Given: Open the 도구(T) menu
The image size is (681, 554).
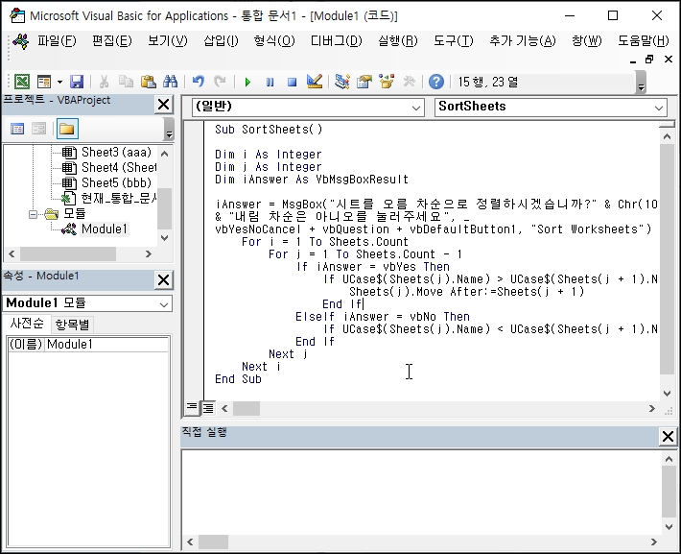Looking at the screenshot, I should (x=454, y=41).
